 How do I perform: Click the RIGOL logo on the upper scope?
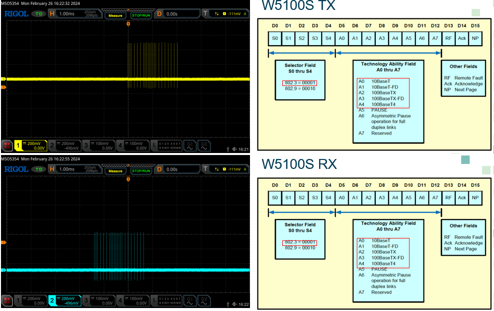tap(16, 14)
